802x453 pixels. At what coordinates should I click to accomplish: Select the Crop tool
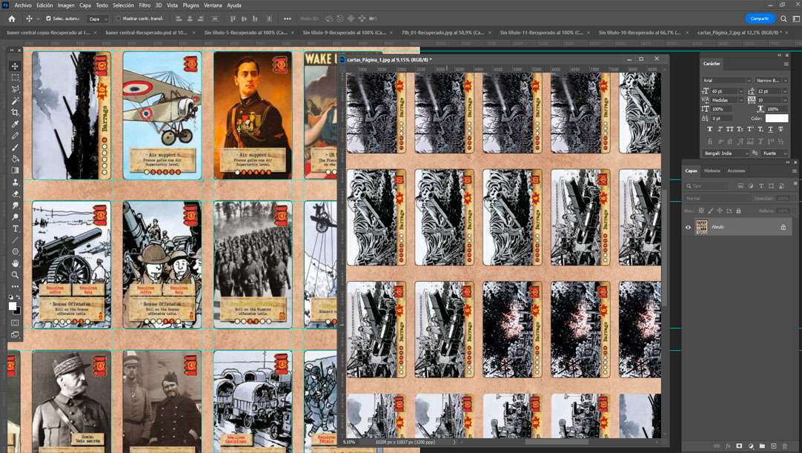15,112
